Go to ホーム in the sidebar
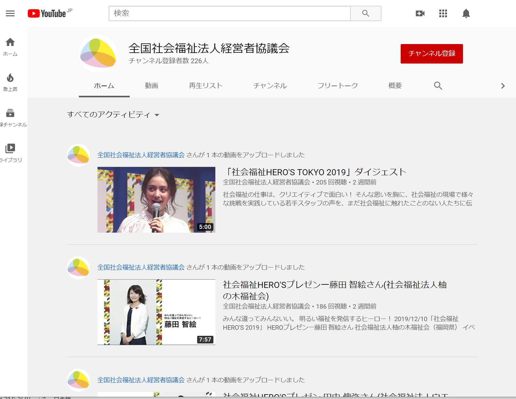This screenshot has height=399, width=516. pyautogui.click(x=10, y=47)
